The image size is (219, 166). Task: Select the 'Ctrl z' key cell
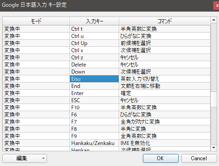click(x=94, y=58)
